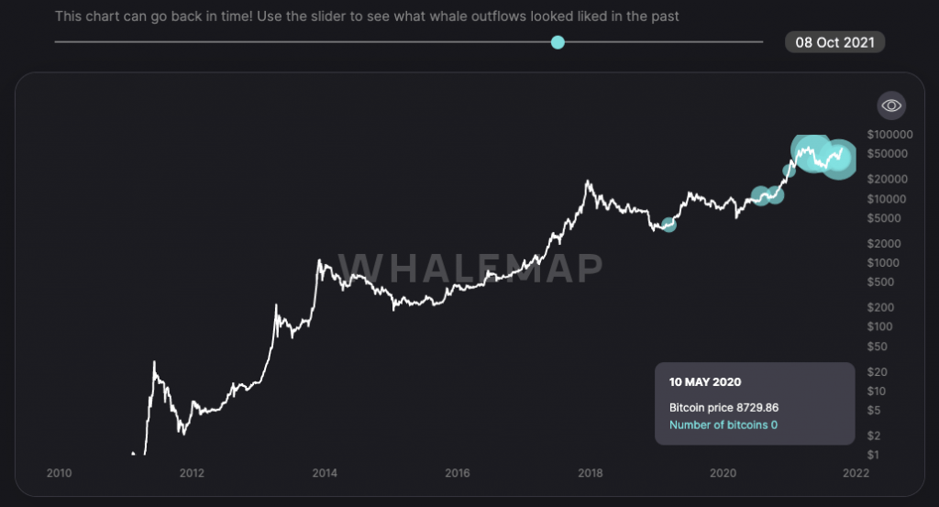Select the small whale bubble near 2019
Screen dimensions: 939x507
[x=668, y=225]
